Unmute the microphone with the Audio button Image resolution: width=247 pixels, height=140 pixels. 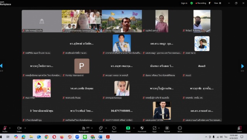tap(5, 129)
